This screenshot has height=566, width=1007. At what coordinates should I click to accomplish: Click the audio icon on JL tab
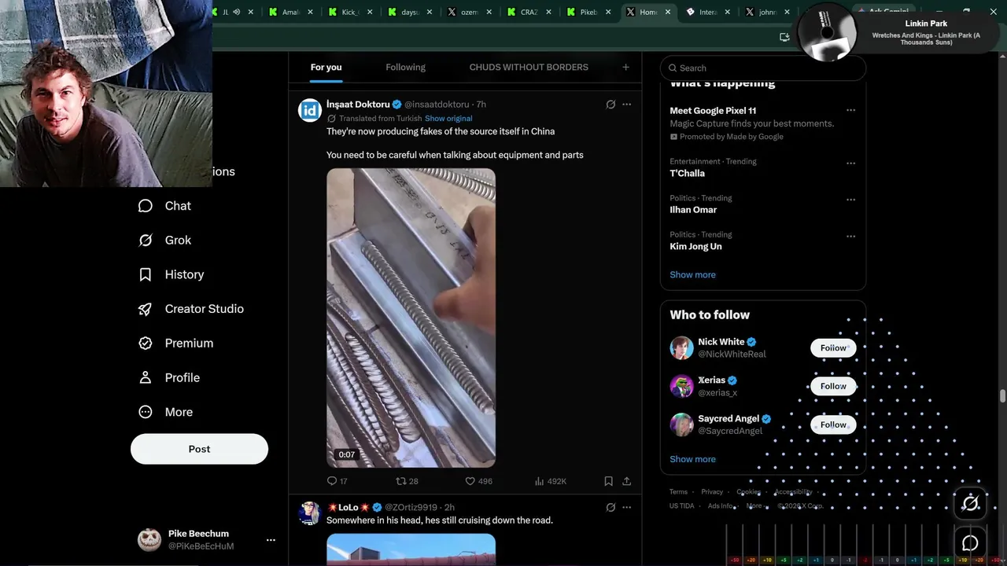tap(238, 12)
